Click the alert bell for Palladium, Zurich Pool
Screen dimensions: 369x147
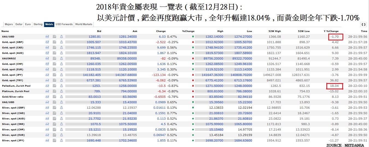(x=61, y=86)
